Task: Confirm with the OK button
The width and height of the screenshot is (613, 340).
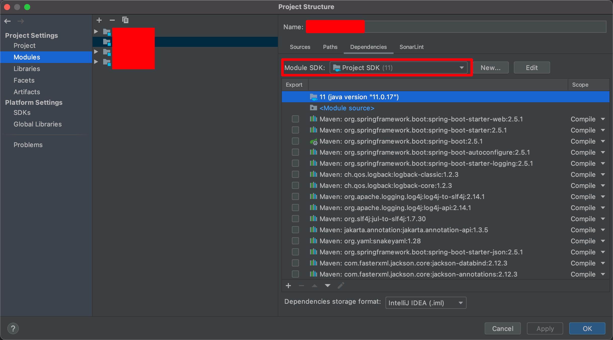Action: 587,328
